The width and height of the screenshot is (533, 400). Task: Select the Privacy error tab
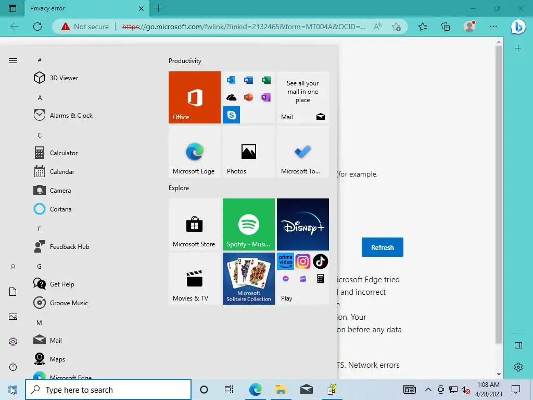87,8
